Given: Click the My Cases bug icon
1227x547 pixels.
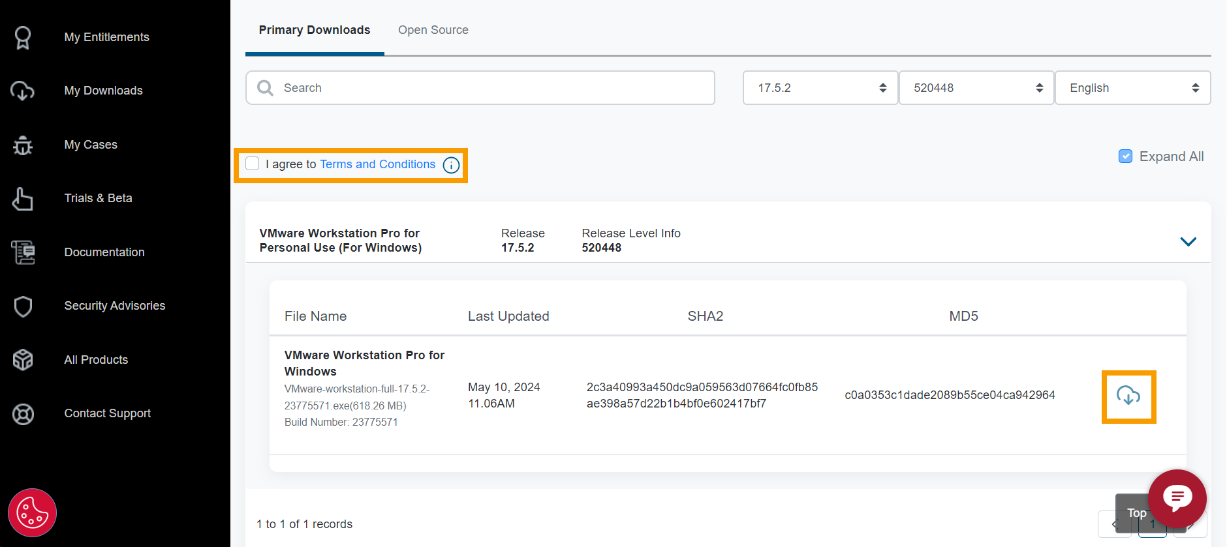Looking at the screenshot, I should point(23,145).
